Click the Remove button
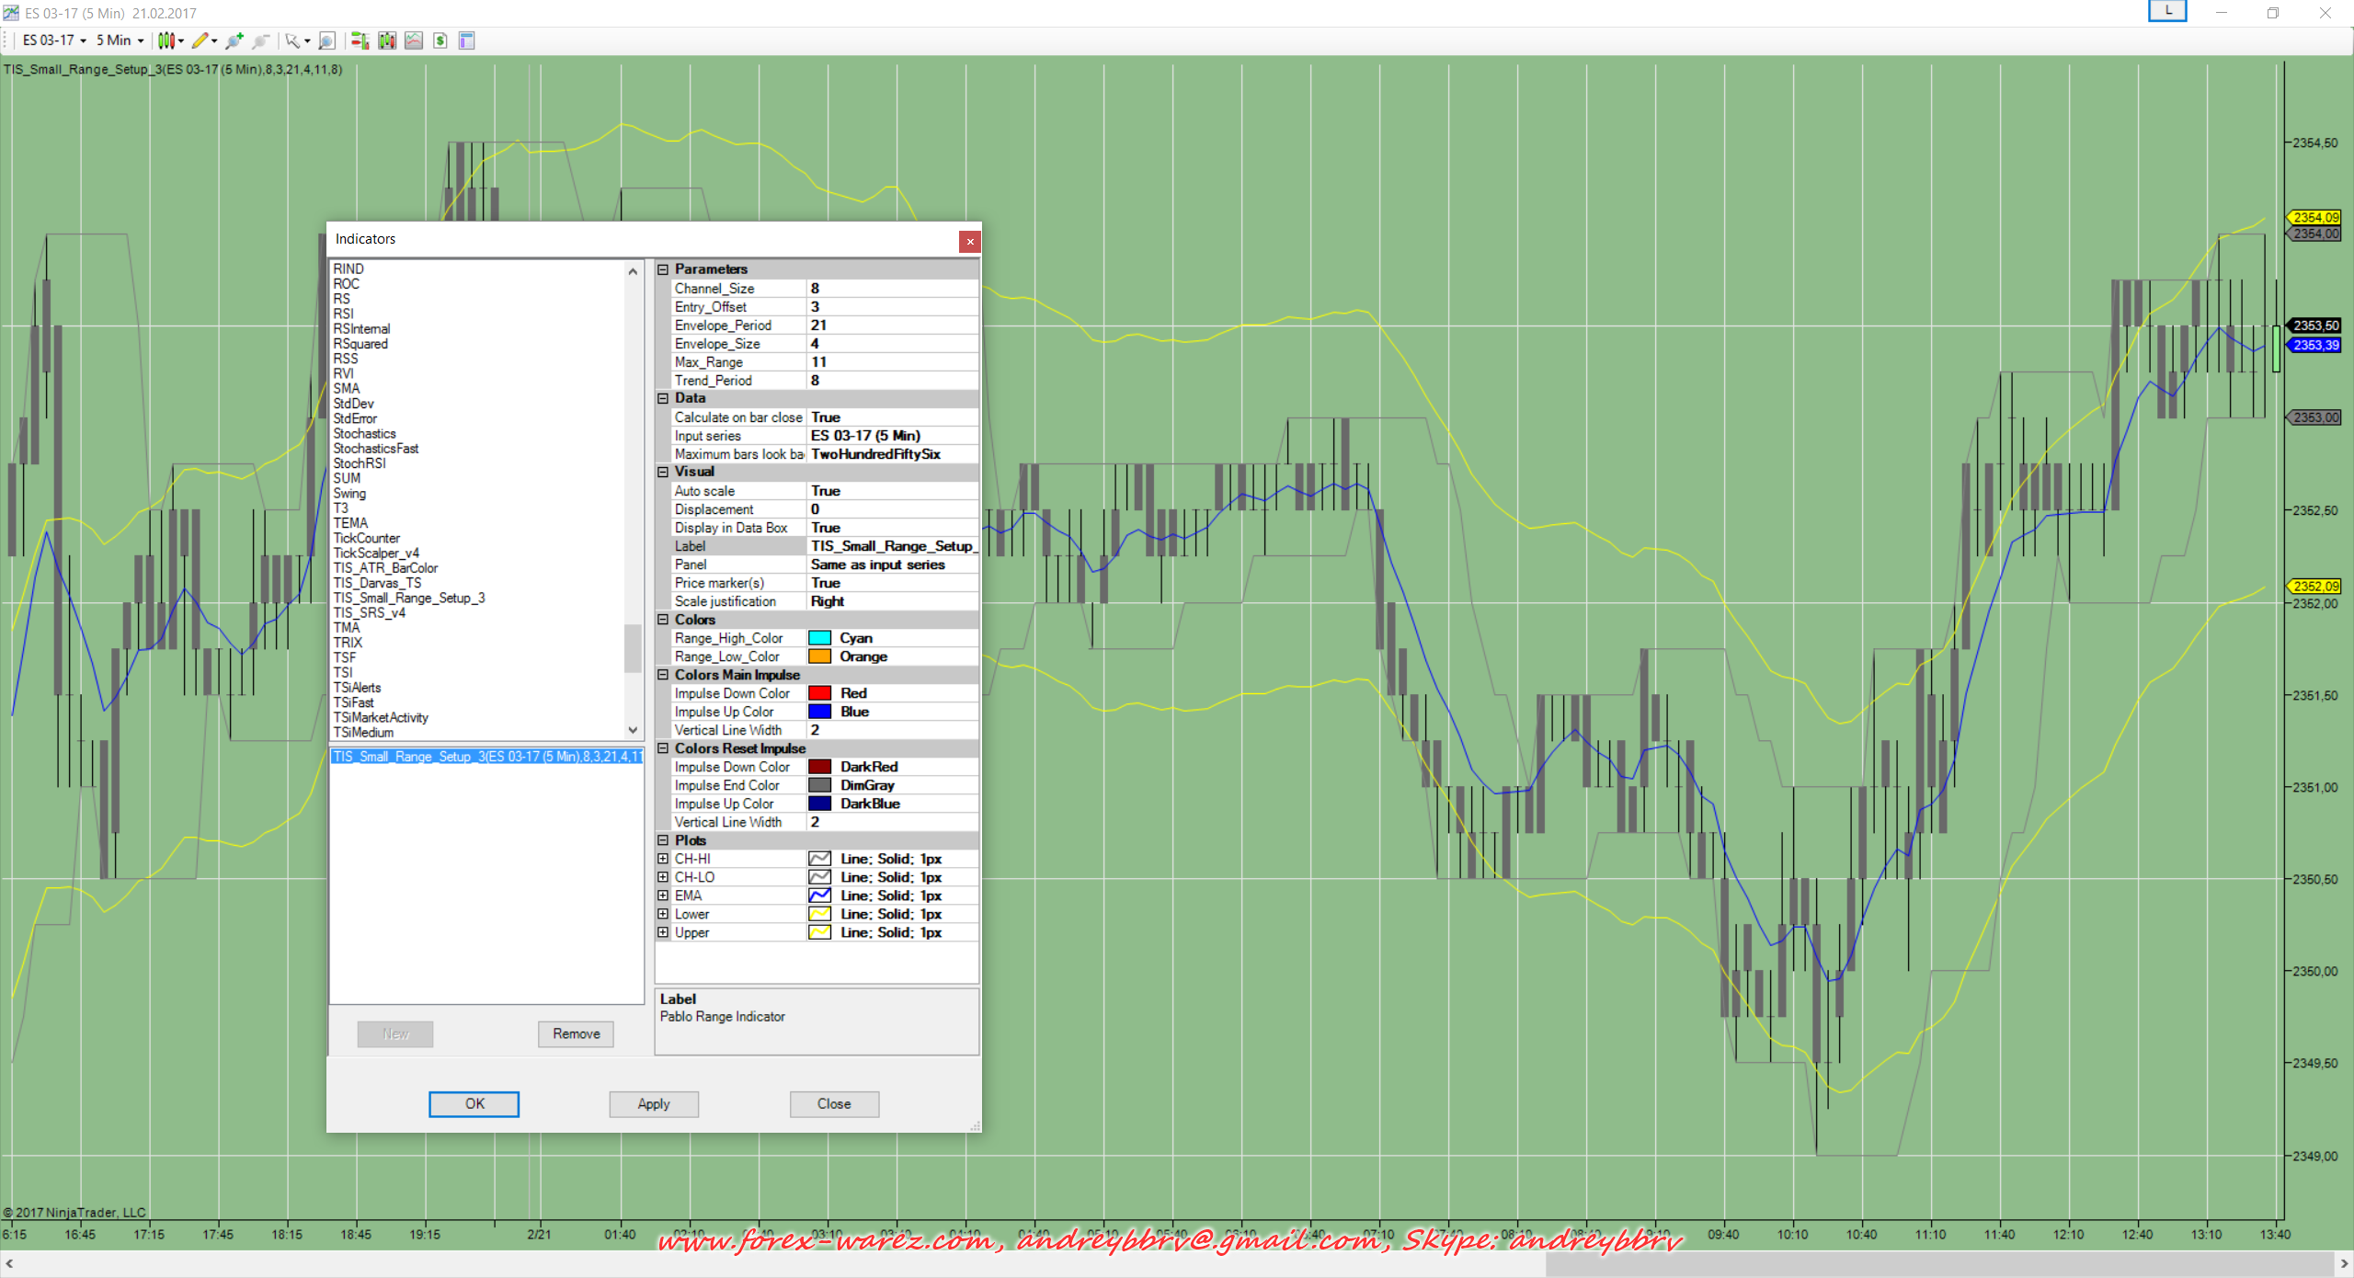 click(x=576, y=1033)
